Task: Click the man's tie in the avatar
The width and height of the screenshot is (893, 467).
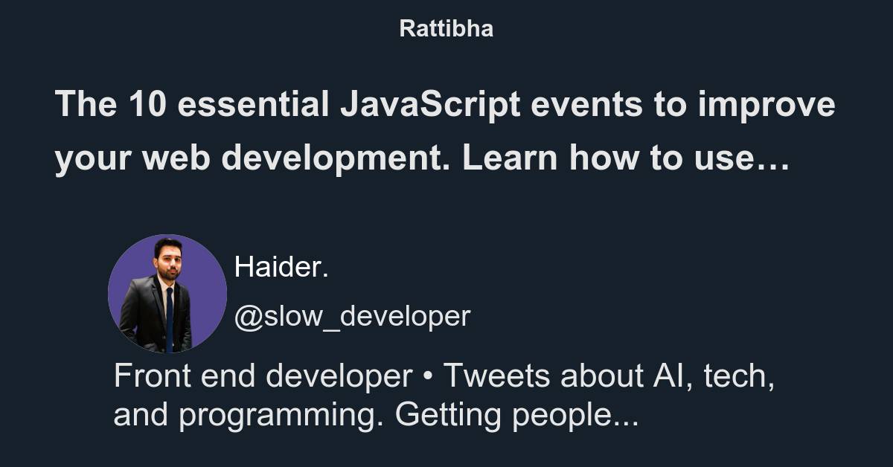Action: pos(170,316)
